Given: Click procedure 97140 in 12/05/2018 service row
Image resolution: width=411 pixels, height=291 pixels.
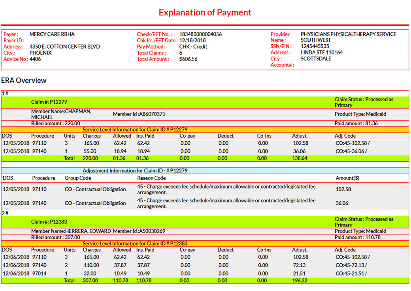Looking at the screenshot, I should coord(39,151).
